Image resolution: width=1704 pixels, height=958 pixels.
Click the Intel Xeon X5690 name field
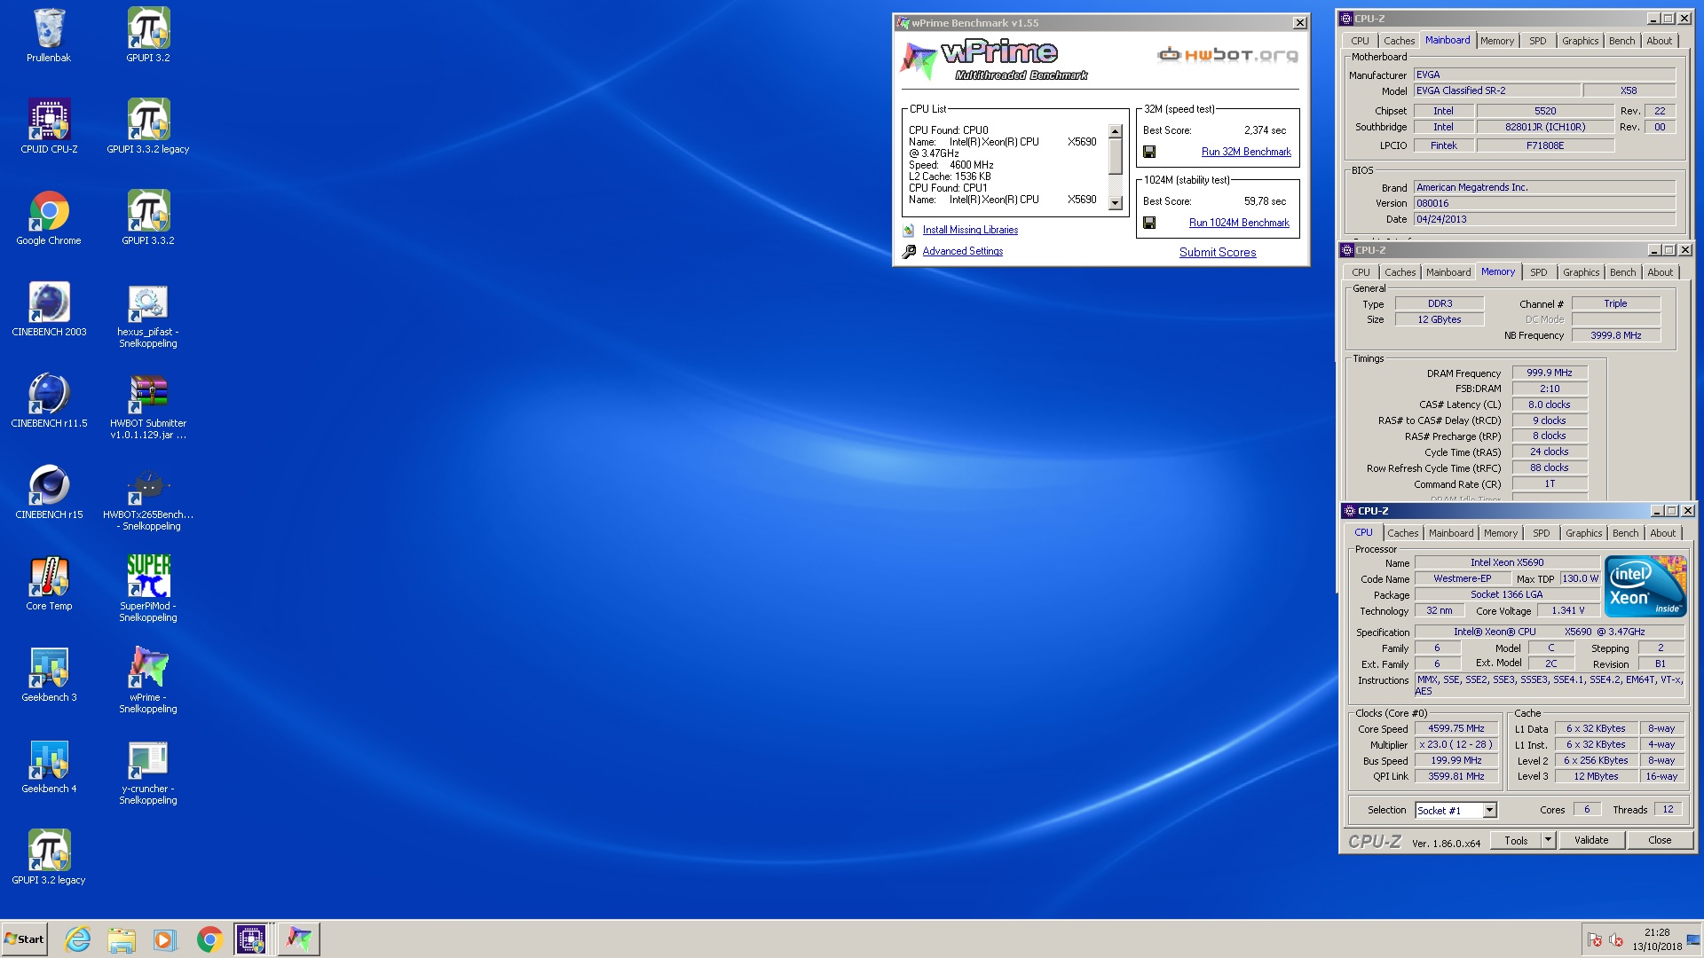coord(1507,562)
